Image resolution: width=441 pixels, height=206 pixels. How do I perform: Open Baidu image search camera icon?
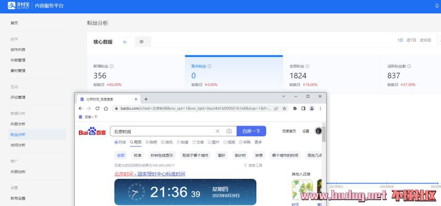[229, 131]
